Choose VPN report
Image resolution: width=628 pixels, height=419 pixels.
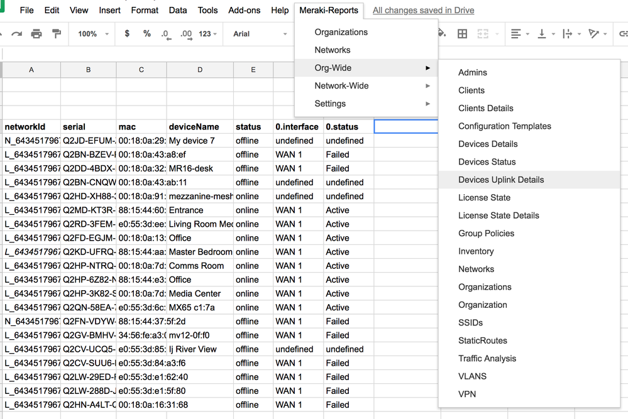(x=529, y=395)
